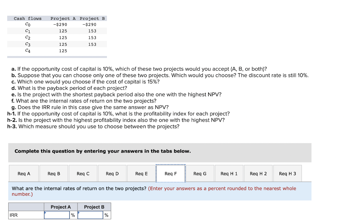The image size is (351, 221).
Task: Switch to the Req H 3 tab
Action: (287, 173)
